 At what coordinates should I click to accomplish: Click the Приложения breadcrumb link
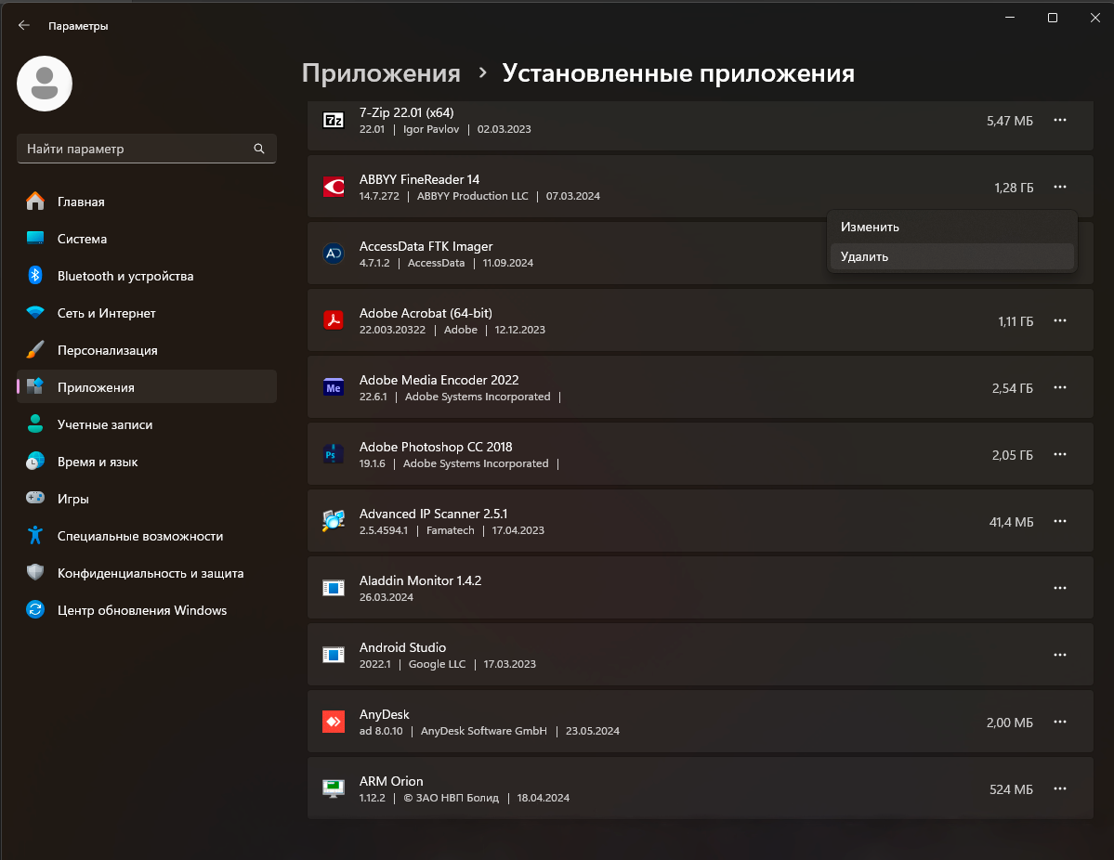click(381, 73)
